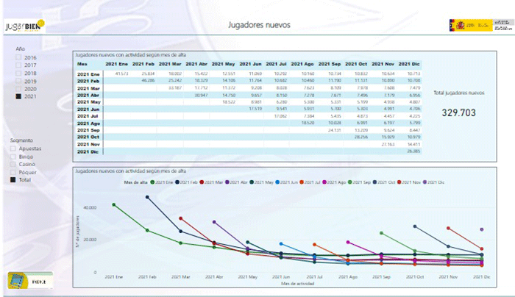Screen dimensions: 515x297
Task: Click the 2021 Feb legend marker
Action: [177, 182]
